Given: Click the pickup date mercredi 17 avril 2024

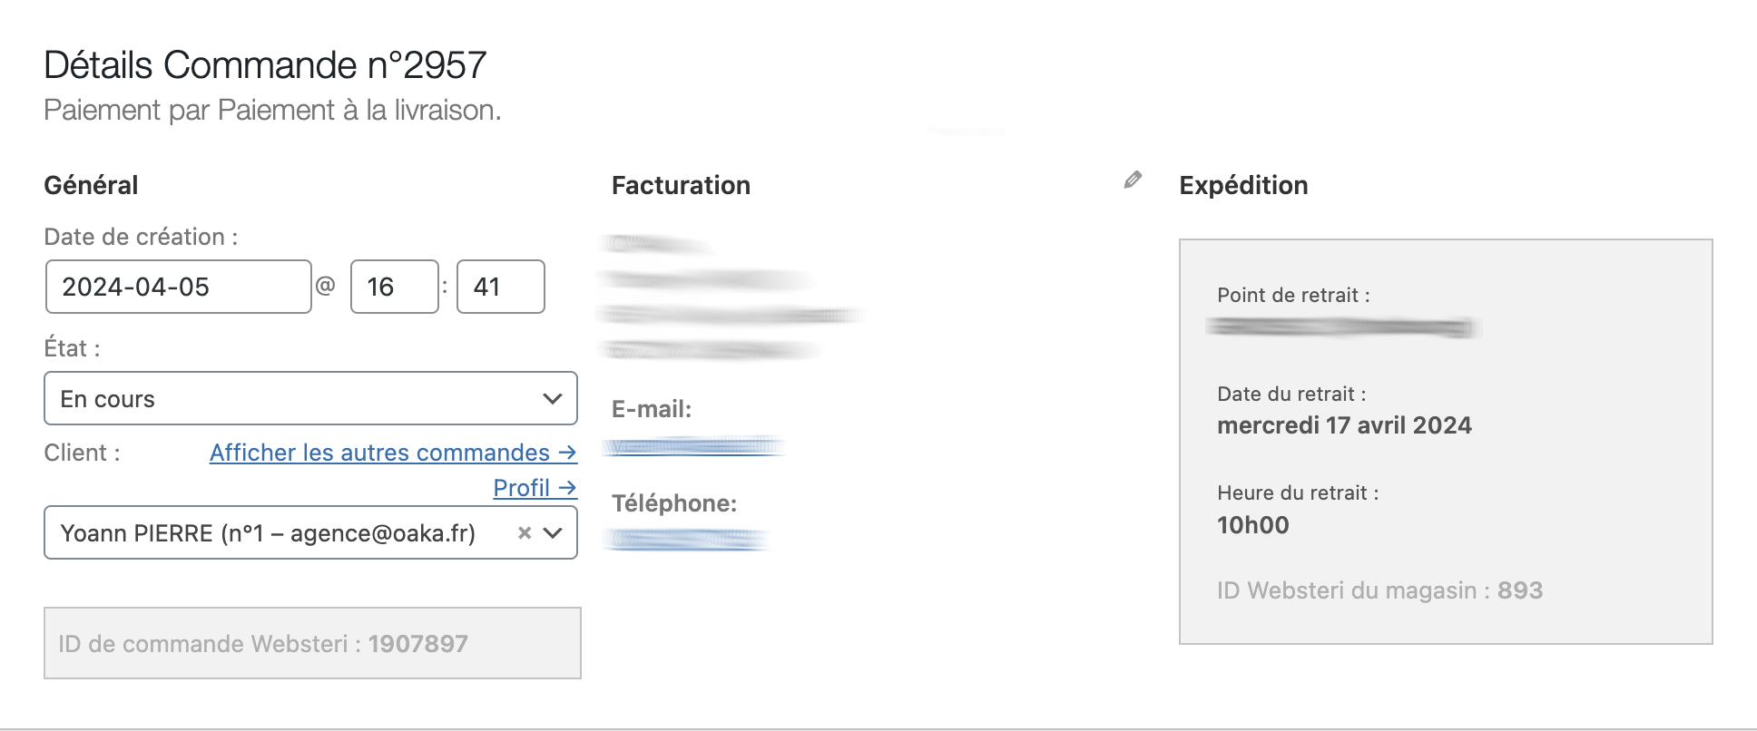Looking at the screenshot, I should tap(1344, 425).
